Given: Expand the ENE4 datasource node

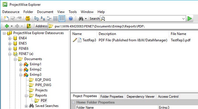Looking at the screenshot, I should (x=10, y=38).
